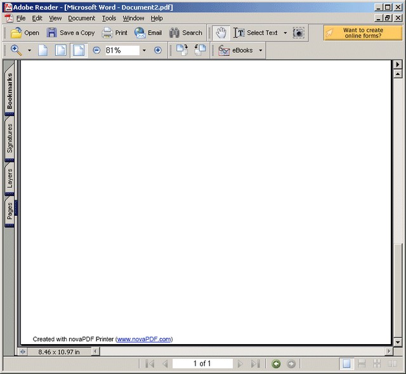Open the Signatures side tab

click(x=10, y=138)
